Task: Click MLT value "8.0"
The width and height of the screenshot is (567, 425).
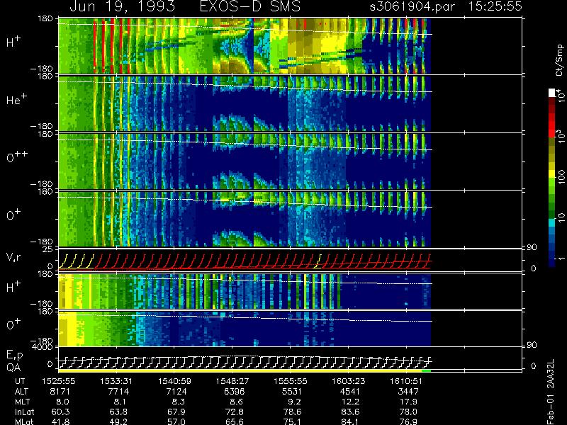Action: tap(62, 402)
